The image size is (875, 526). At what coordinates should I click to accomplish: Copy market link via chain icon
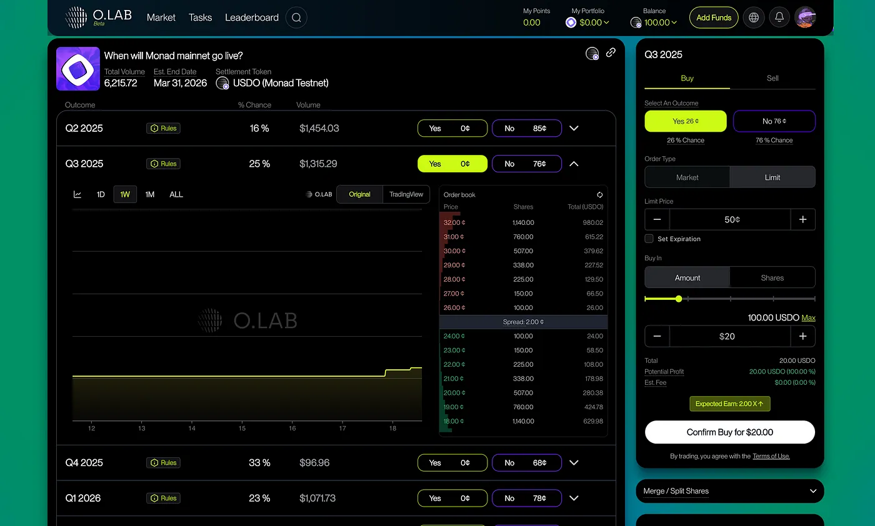click(611, 52)
